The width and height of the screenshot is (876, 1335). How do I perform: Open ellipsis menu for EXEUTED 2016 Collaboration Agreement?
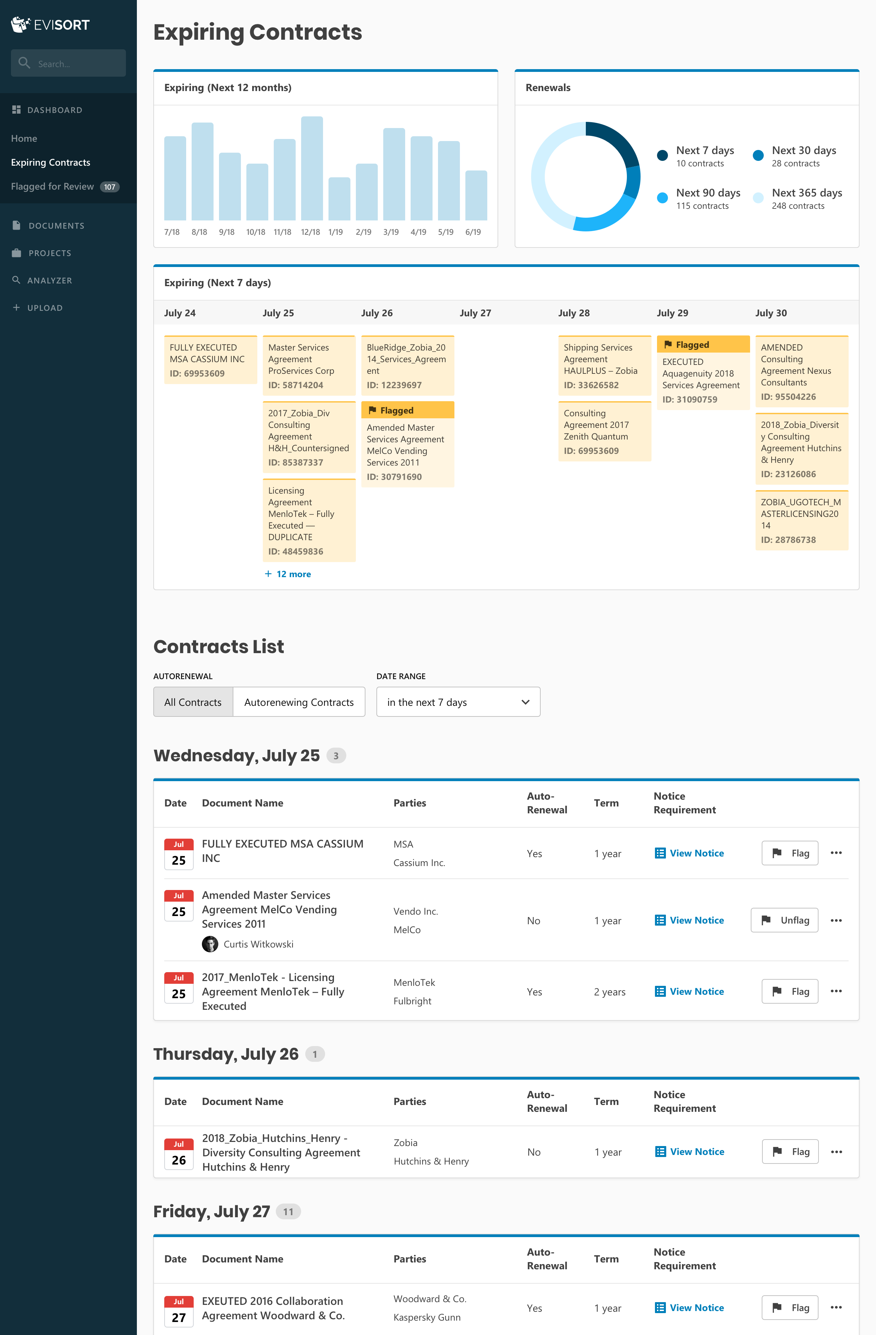[x=836, y=1308]
